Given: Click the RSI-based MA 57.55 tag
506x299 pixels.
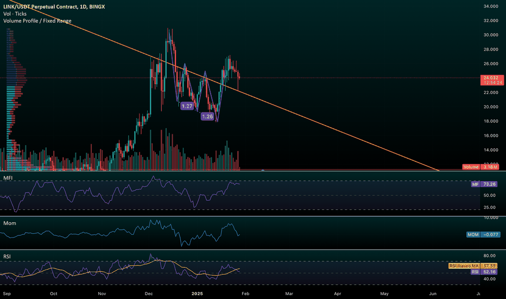Looking at the screenshot, I should pos(473,266).
